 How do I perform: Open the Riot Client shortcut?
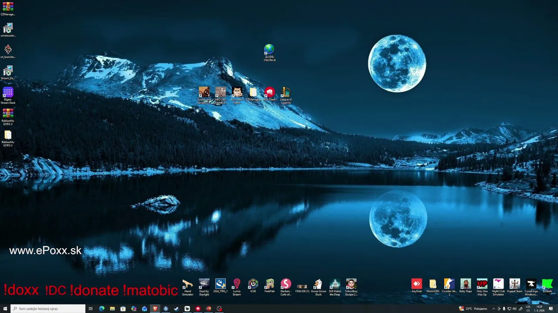pyautogui.click(x=269, y=94)
